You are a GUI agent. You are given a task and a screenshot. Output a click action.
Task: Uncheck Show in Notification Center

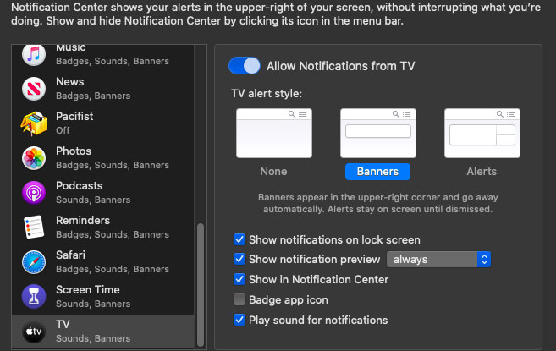tap(239, 279)
